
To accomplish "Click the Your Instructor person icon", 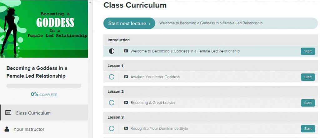I will click(7, 129).
